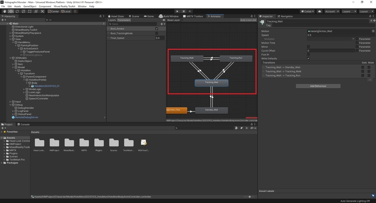The height and width of the screenshot is (203, 376).
Task: Select the Rect tool in toolbar
Action: point(29,11)
